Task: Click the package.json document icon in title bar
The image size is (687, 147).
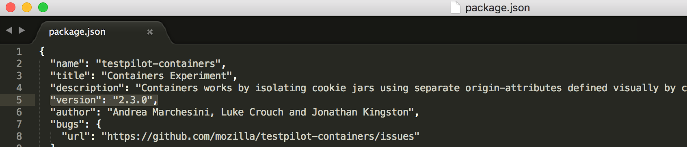Action: pyautogui.click(x=456, y=7)
